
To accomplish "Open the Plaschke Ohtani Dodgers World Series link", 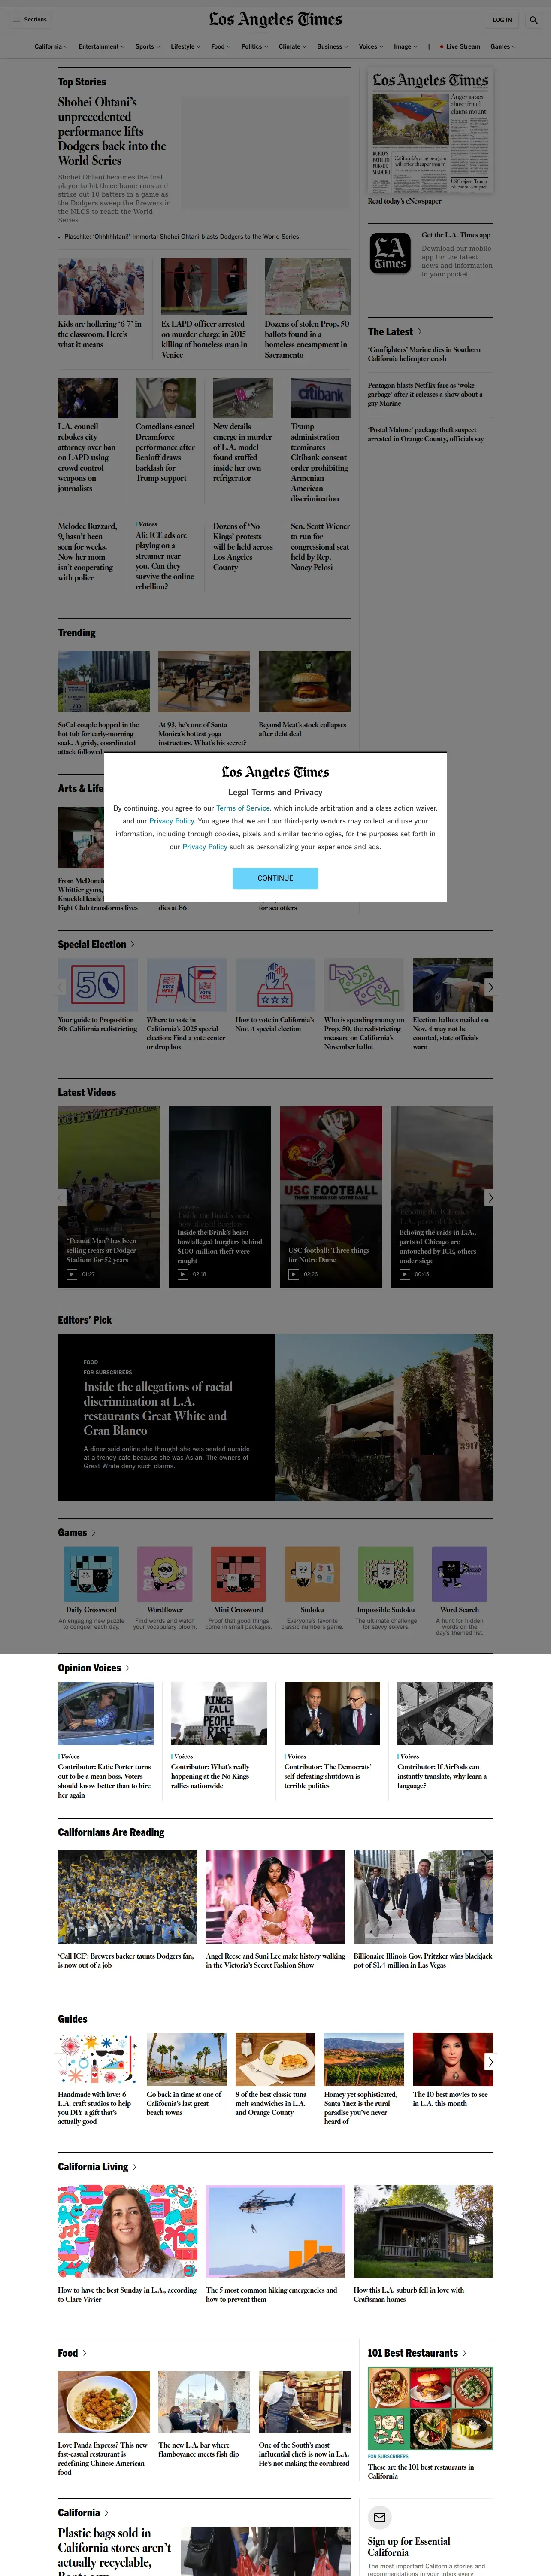I will point(181,237).
